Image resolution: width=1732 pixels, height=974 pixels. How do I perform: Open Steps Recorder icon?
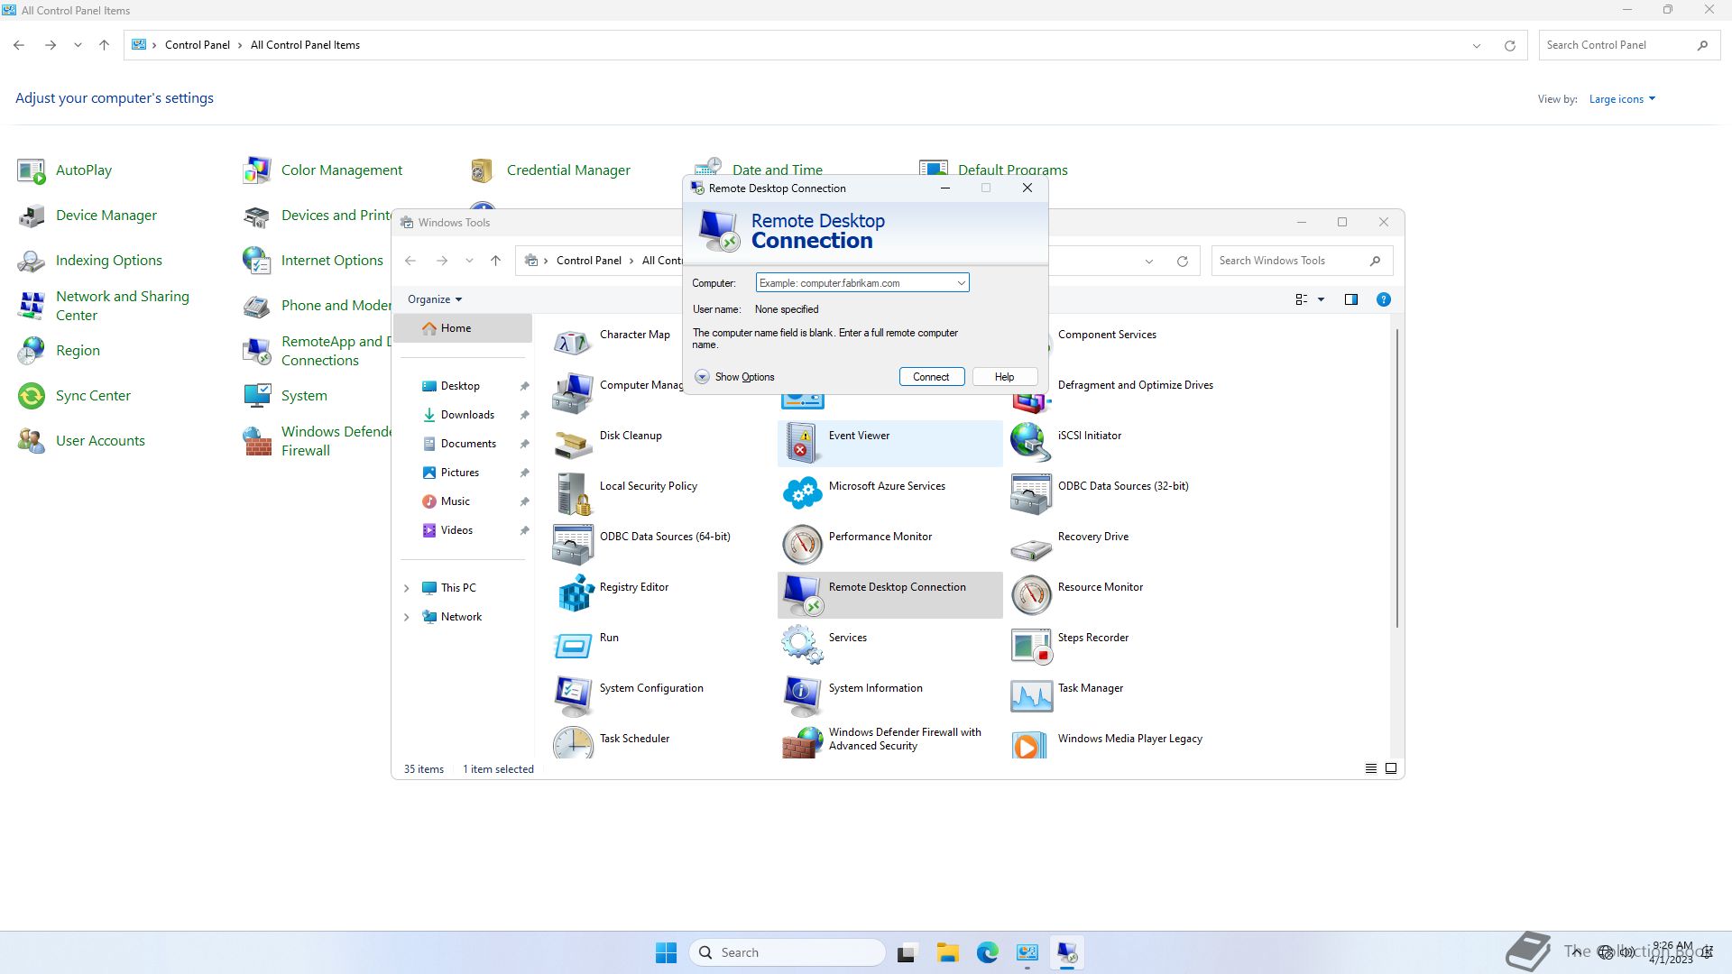click(1031, 646)
